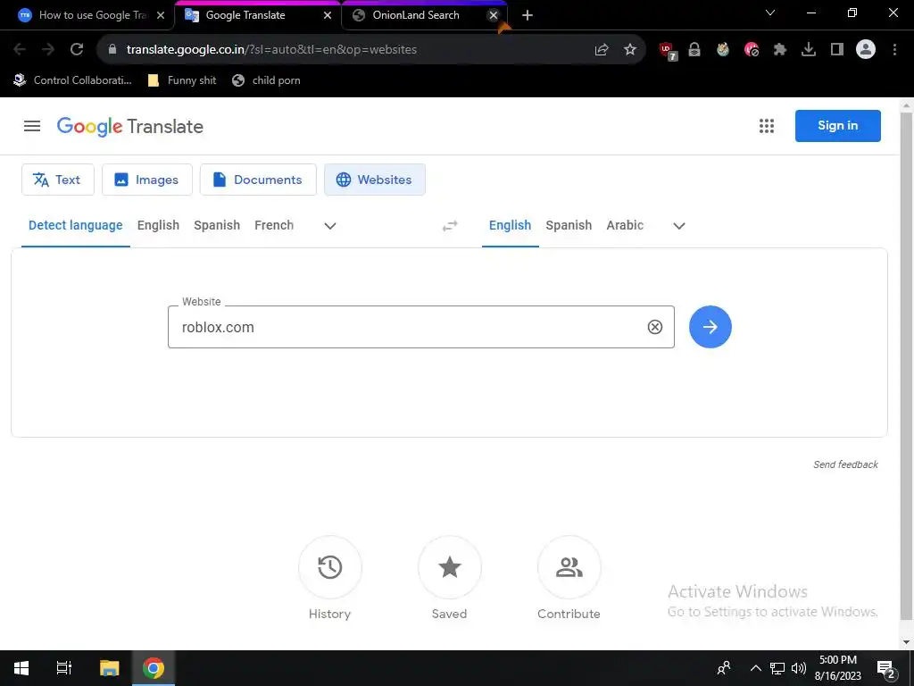
Task: Close the Google Translate tab
Action: click(x=328, y=15)
